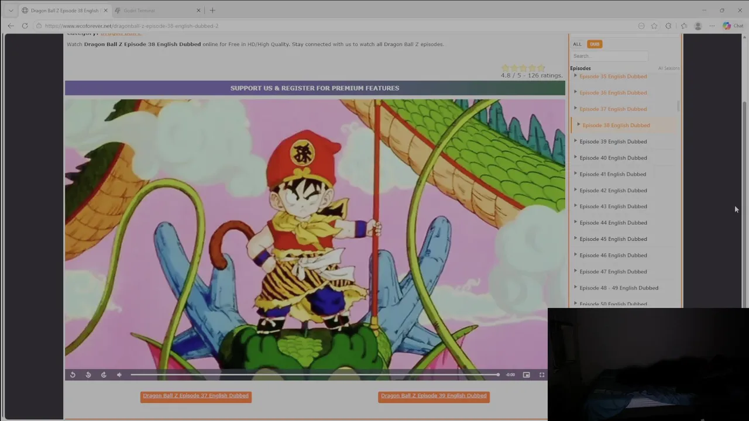Reload the page with the refresh icon

(x=25, y=26)
